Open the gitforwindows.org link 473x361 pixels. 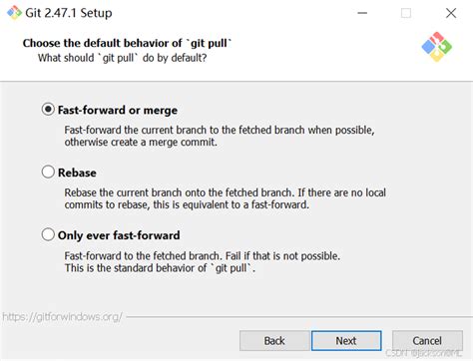pos(62,317)
